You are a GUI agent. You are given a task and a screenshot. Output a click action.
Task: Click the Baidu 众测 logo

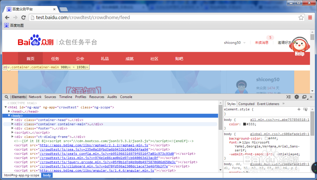pos(36,40)
